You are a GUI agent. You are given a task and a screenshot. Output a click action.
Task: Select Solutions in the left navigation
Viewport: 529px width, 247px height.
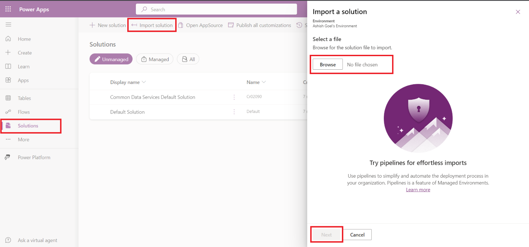pyautogui.click(x=28, y=126)
